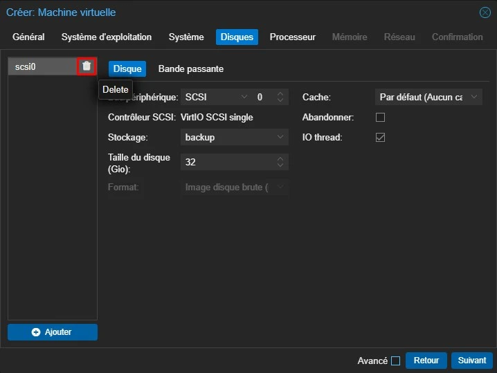The height and width of the screenshot is (373, 497).
Task: Toggle the IO thread checkbox
Action: click(x=380, y=137)
